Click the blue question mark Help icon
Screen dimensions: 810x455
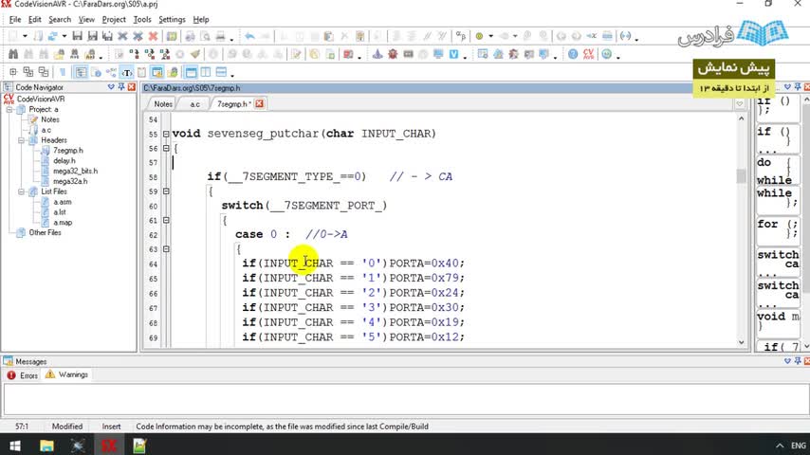coord(573,54)
